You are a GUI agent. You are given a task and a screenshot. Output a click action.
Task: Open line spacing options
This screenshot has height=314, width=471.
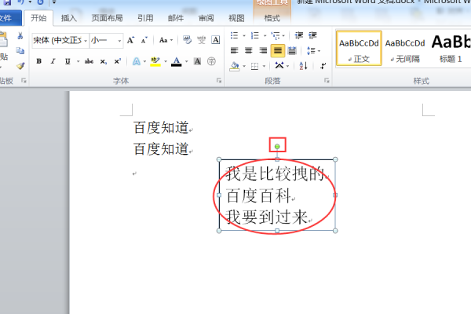(313, 51)
